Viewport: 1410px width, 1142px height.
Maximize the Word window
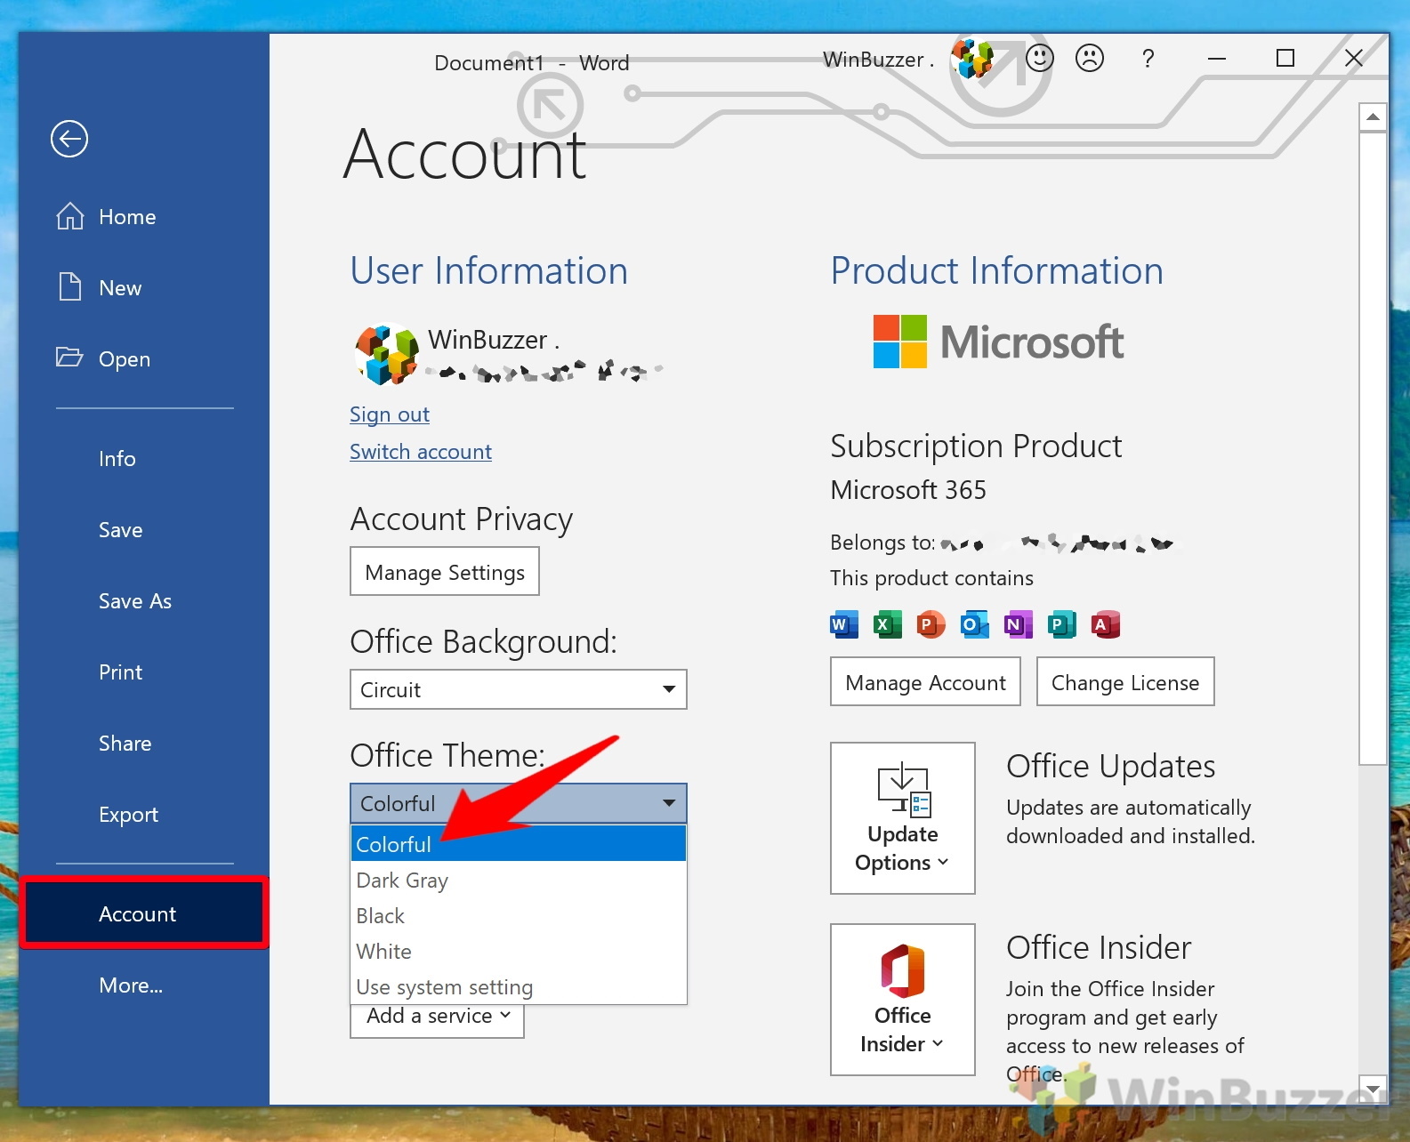1285,59
